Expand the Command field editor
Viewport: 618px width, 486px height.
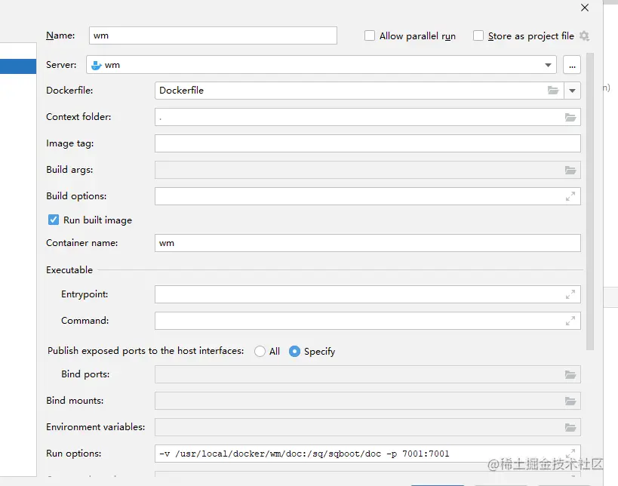(x=570, y=321)
